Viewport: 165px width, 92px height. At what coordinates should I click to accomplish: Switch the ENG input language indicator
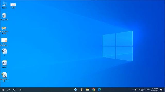pyautogui.click(x=148, y=90)
